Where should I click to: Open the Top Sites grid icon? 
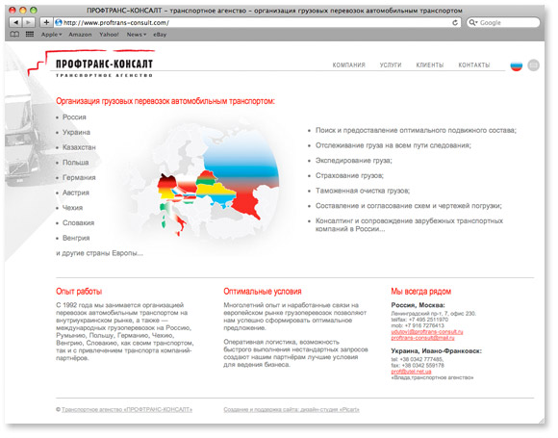(x=30, y=35)
